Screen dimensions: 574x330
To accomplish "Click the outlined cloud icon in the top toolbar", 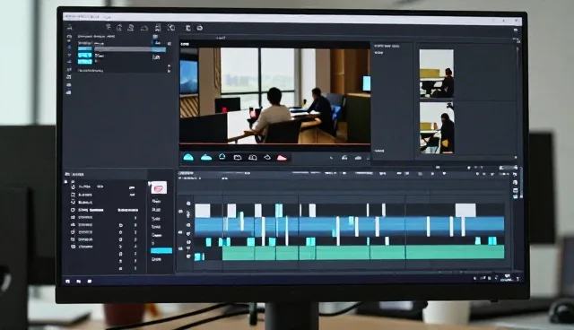I will 144,28.
